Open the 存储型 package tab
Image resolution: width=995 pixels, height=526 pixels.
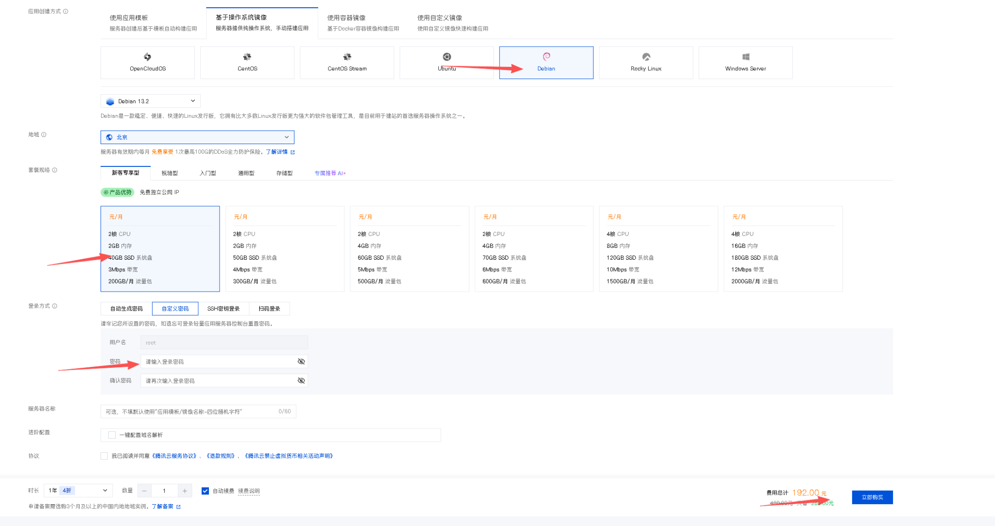(x=284, y=173)
